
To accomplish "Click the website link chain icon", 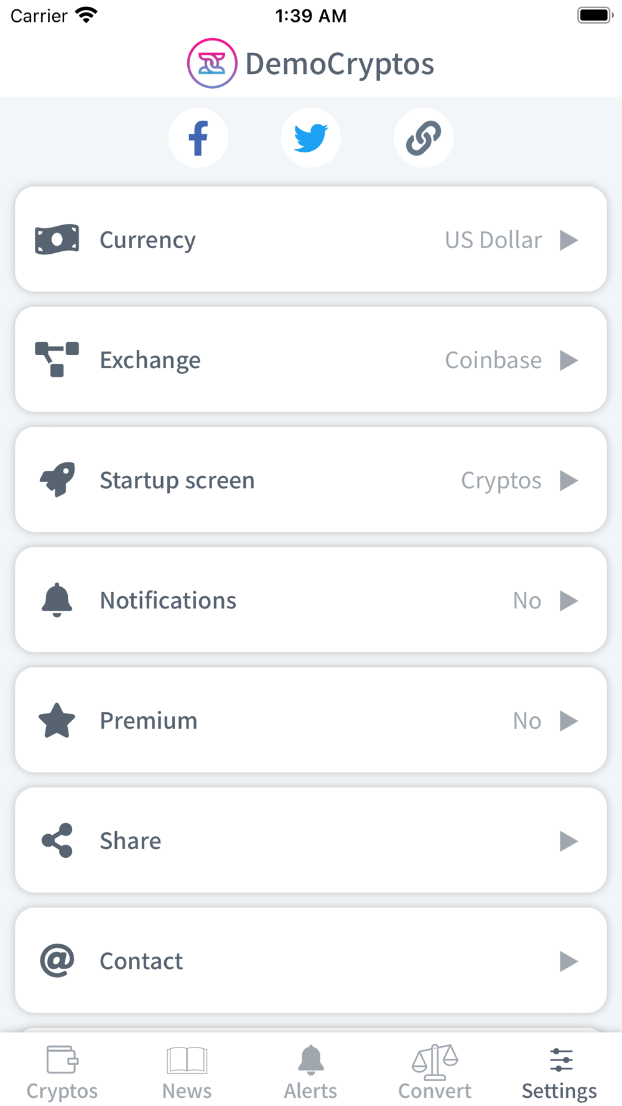I will point(424,138).
